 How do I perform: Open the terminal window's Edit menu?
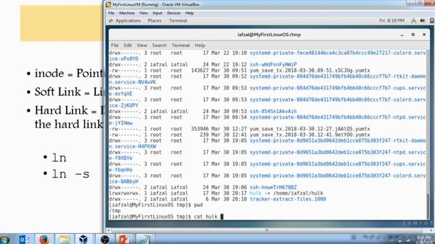(128, 45)
